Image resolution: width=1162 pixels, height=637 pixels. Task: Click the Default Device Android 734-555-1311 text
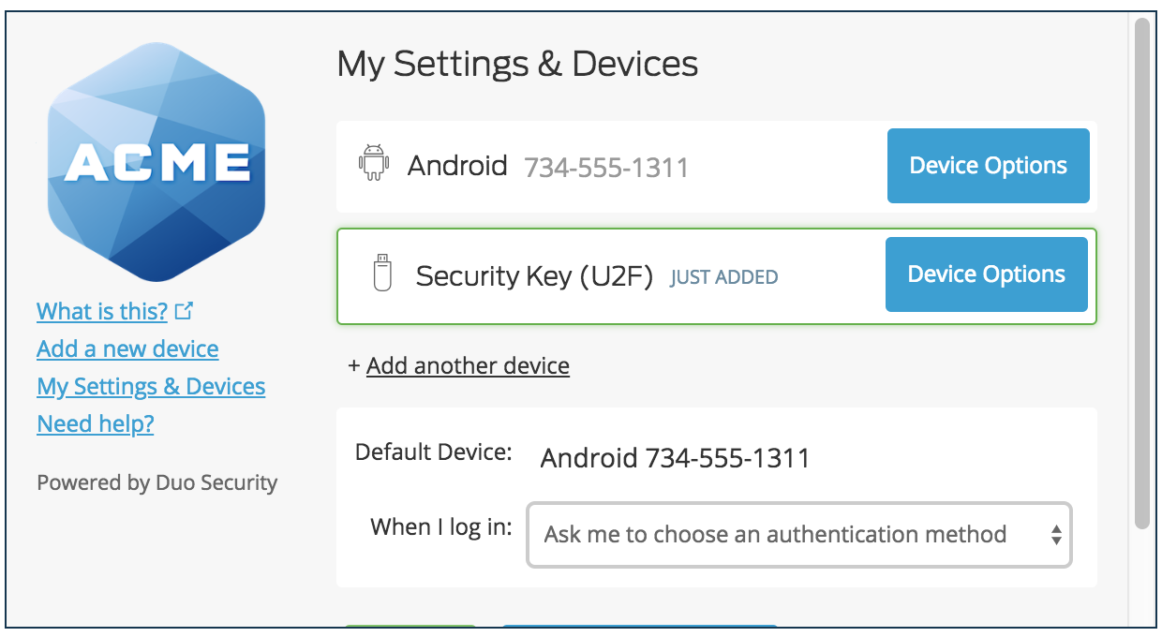pos(675,458)
